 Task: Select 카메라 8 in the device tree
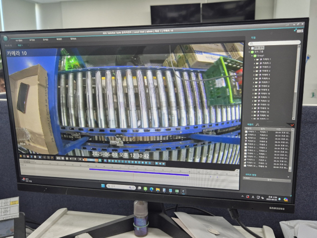point(265,86)
